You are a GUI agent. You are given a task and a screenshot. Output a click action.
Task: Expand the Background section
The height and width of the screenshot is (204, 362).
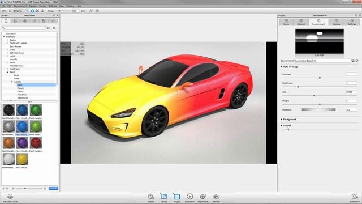click(x=282, y=120)
